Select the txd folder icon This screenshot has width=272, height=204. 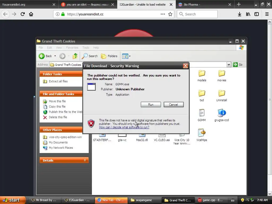202,93
